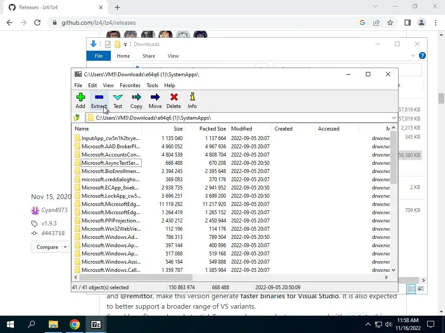Select the Microsoft.Win32WebVie folder
445x333 pixels.
point(111,229)
